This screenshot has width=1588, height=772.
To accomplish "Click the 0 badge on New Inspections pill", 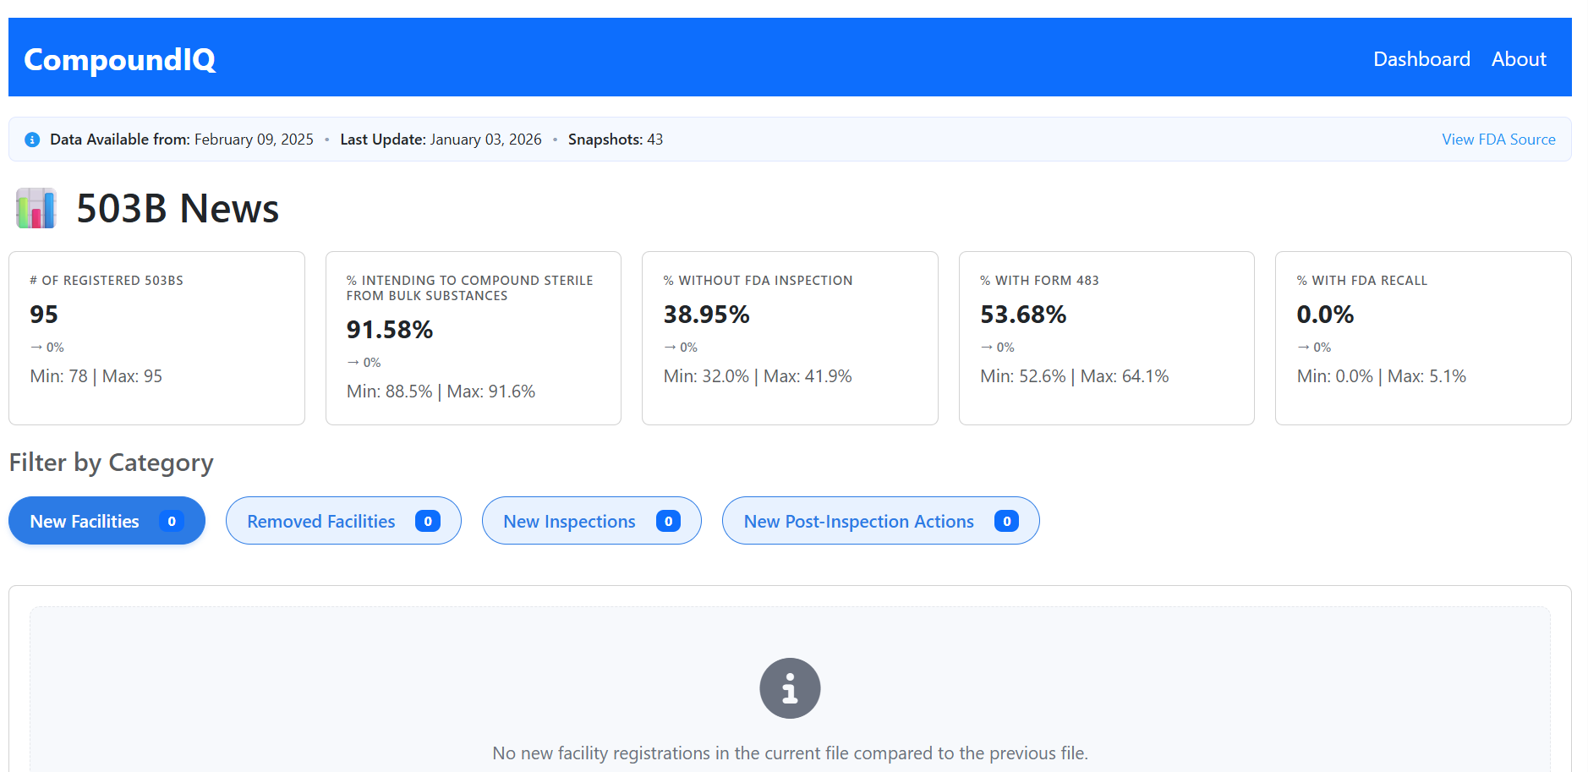I will [x=669, y=521].
